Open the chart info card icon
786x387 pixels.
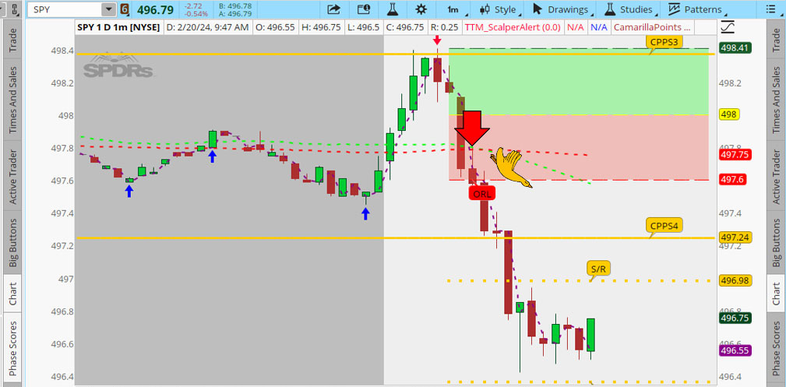[364, 9]
